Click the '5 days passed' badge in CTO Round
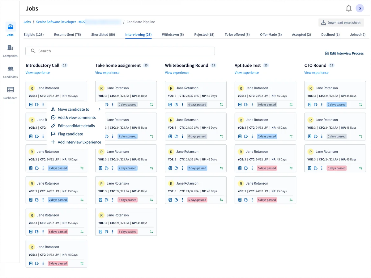 [x=337, y=168]
